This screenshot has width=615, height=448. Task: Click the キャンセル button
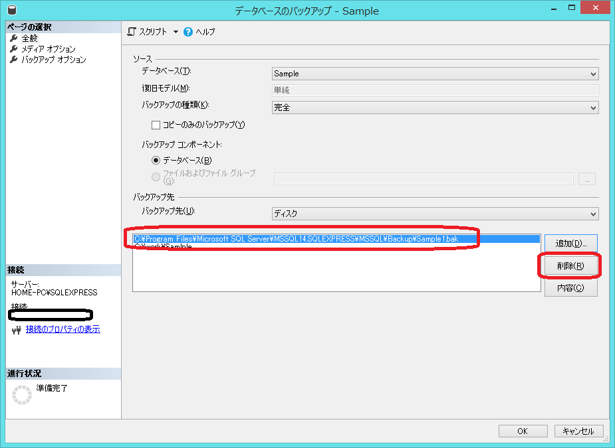(578, 431)
